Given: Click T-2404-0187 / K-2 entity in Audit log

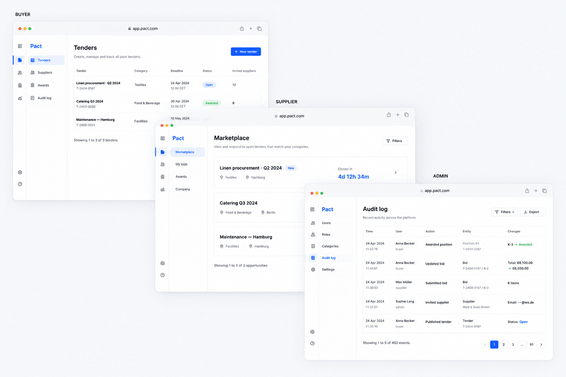Looking at the screenshot, I should [475, 268].
